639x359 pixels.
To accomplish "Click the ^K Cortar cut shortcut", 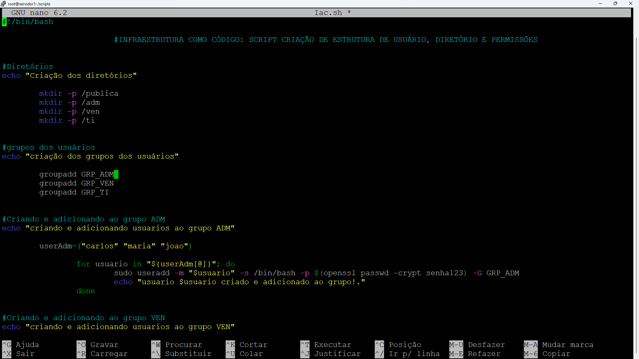I will pos(247,345).
